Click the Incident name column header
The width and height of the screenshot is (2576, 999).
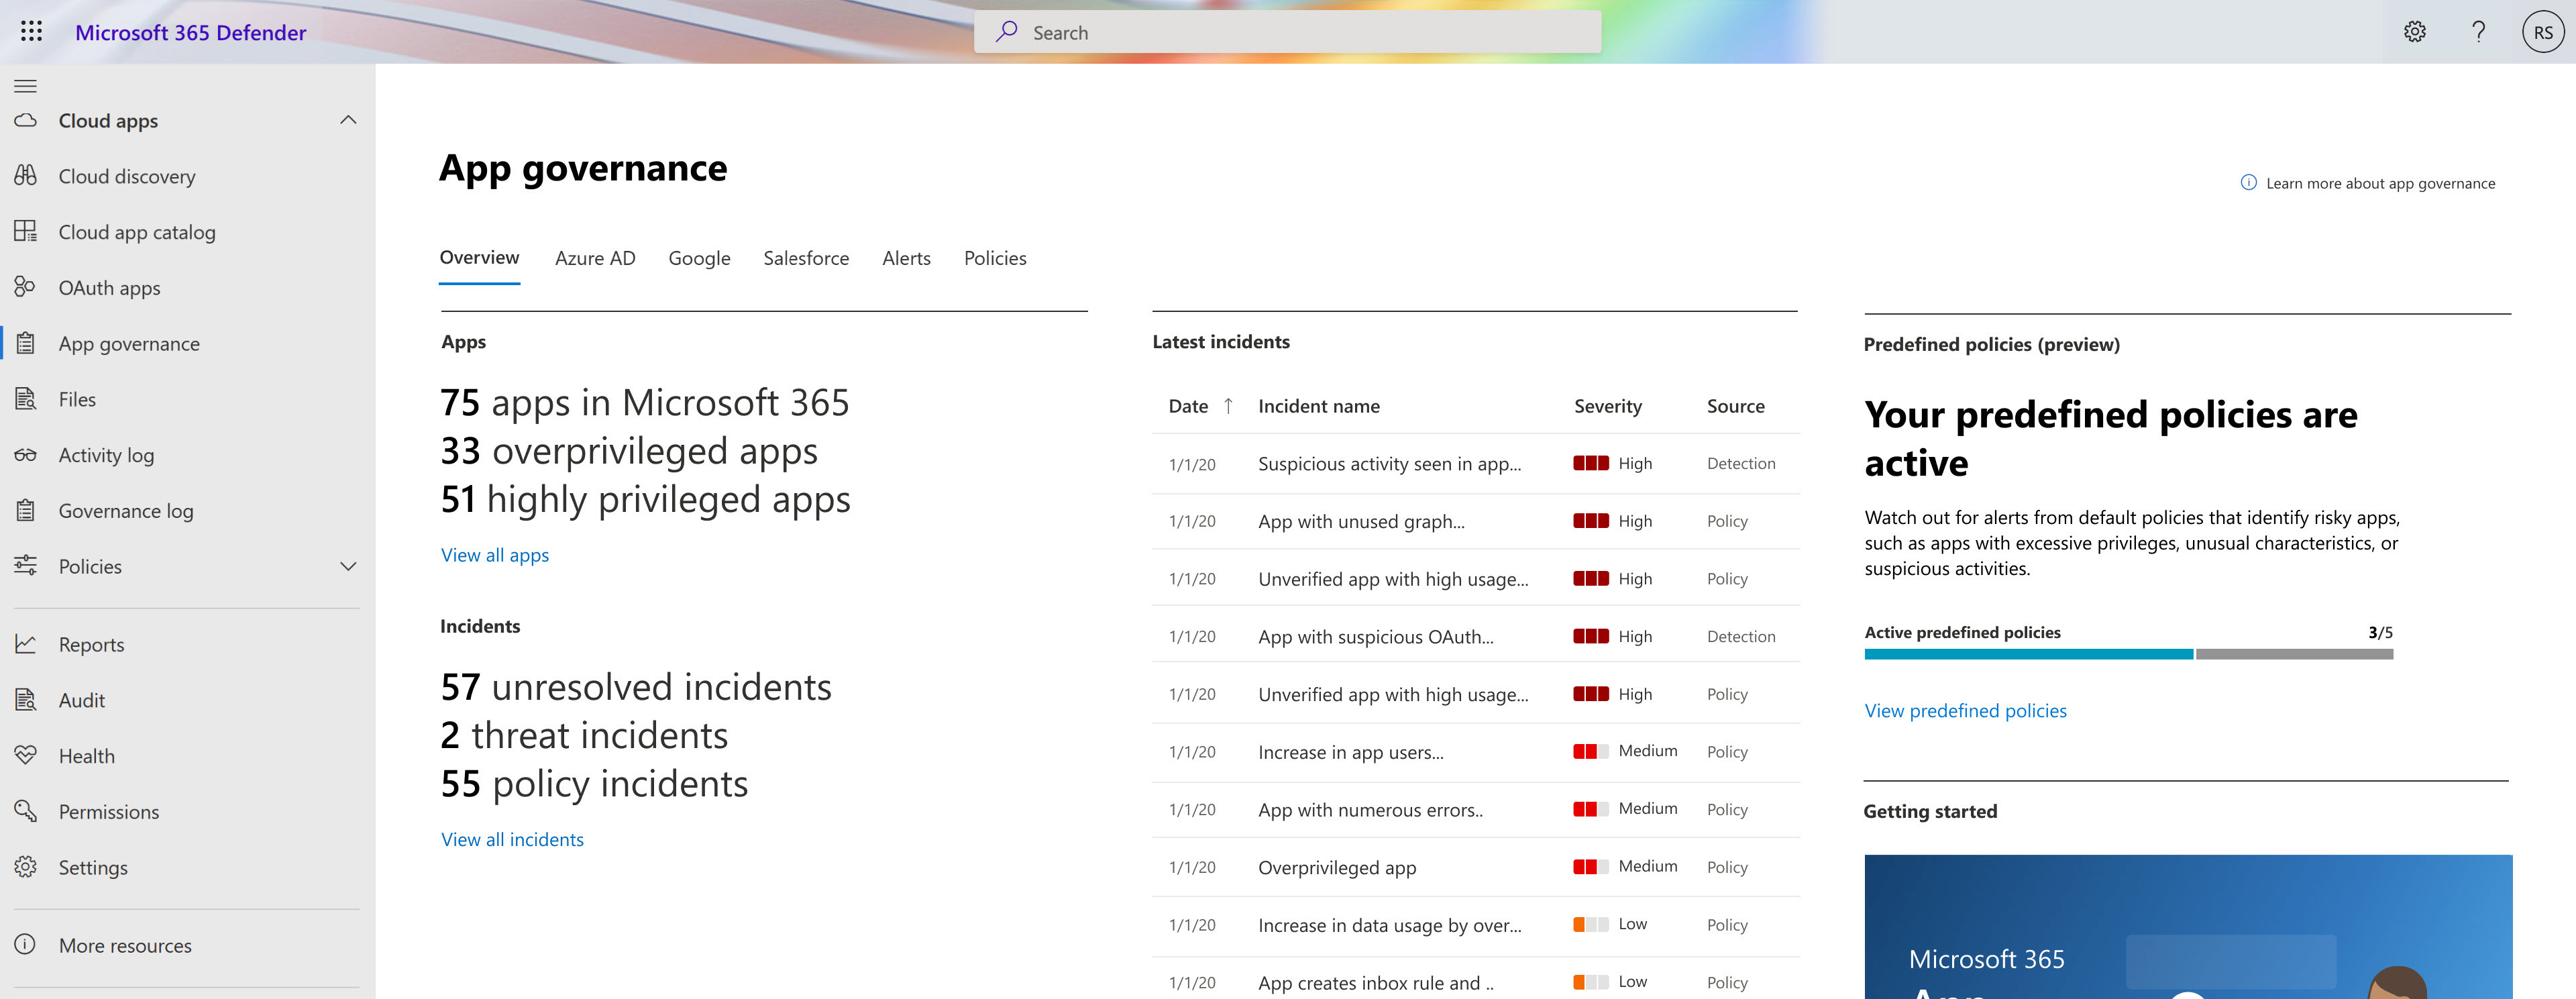pyautogui.click(x=1318, y=406)
